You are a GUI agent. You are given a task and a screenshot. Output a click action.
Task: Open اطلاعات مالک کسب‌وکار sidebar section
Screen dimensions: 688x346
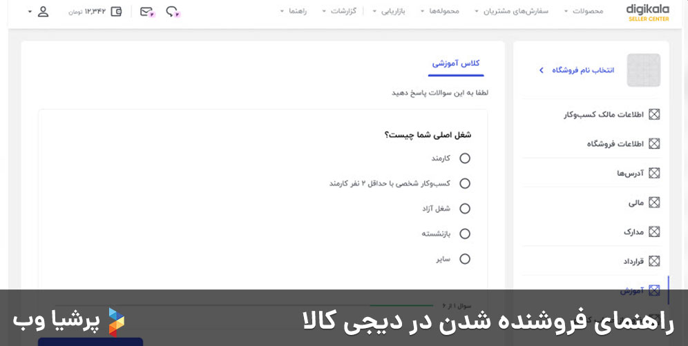(x=603, y=114)
